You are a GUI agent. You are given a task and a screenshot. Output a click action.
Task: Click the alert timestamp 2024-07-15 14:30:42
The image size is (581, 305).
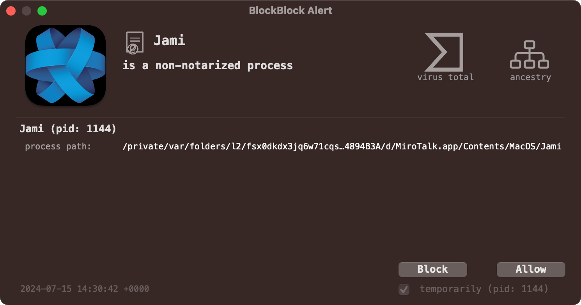click(85, 289)
